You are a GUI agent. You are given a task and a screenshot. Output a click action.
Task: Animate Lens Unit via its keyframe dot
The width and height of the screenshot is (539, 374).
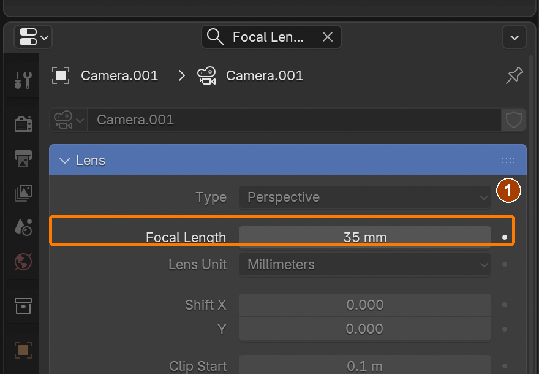pos(505,264)
